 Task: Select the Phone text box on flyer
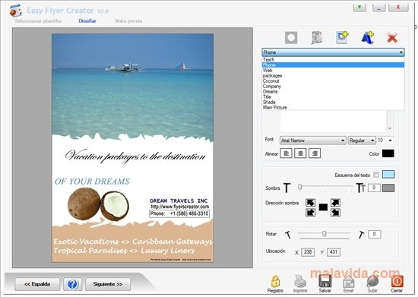pyautogui.click(x=179, y=213)
